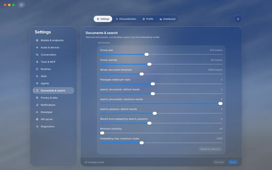The height and width of the screenshot is (170, 272).
Task: Click the '500 tokens' chunk size value
Action: click(216, 50)
